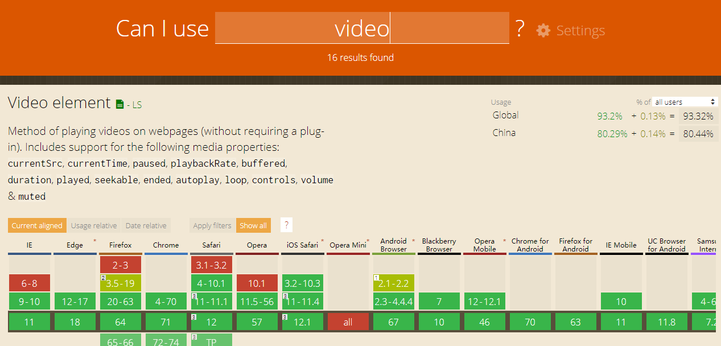Click the Firefox 3.5-19 partial support cell

121,283
